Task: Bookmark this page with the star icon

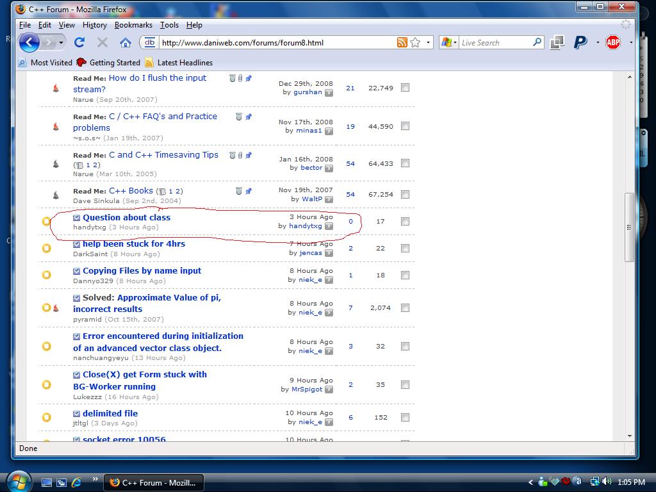Action: [x=415, y=42]
